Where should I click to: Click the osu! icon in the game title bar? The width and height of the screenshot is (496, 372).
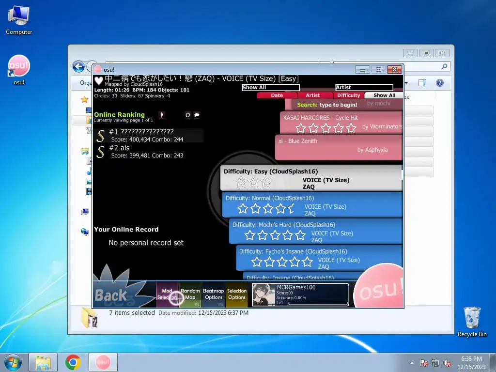pos(98,69)
